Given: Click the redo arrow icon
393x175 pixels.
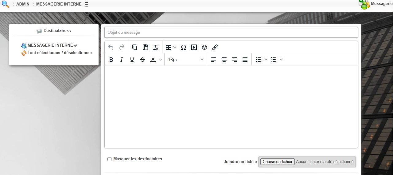Looking at the screenshot, I should (x=122, y=47).
